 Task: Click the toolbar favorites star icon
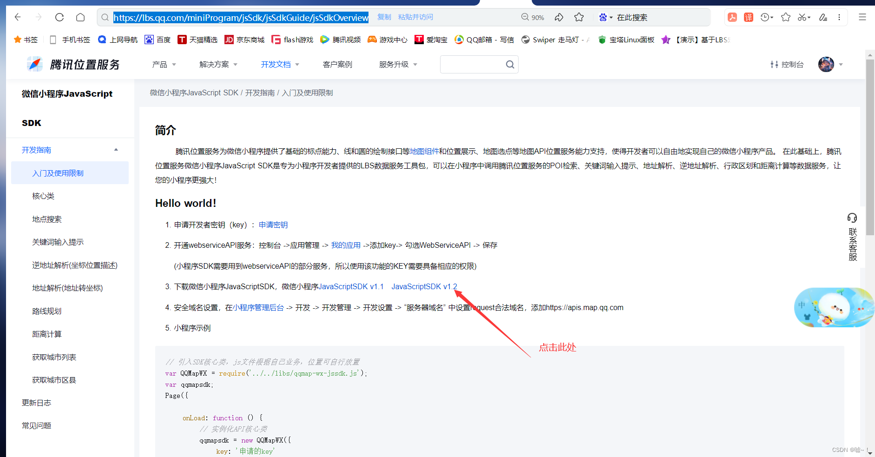pyautogui.click(x=786, y=17)
